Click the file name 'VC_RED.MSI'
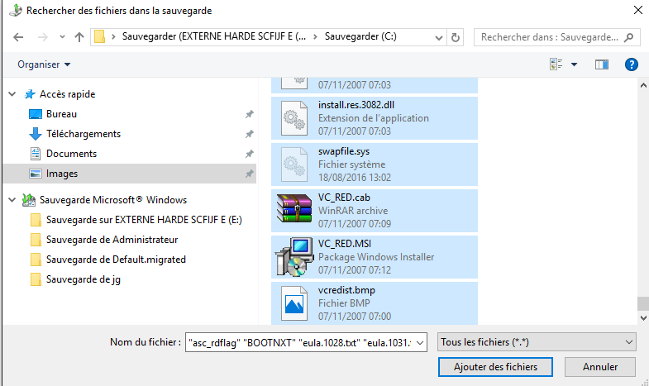The width and height of the screenshot is (649, 386). click(345, 244)
